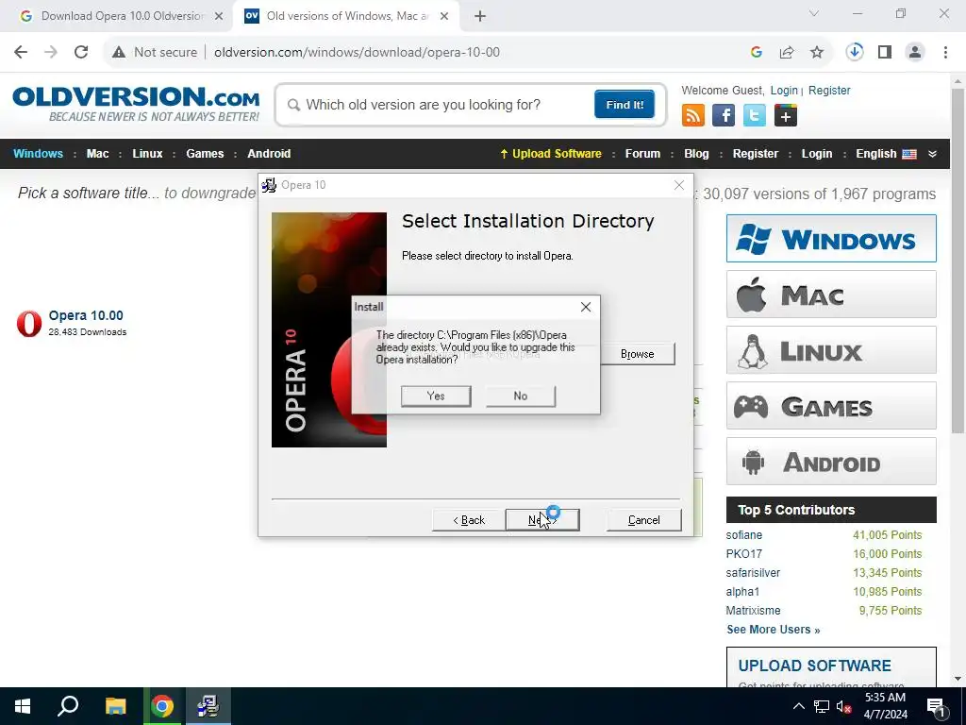Viewport: 966px width, 725px height.
Task: Open contributor sofiane's profile
Action: tap(744, 535)
